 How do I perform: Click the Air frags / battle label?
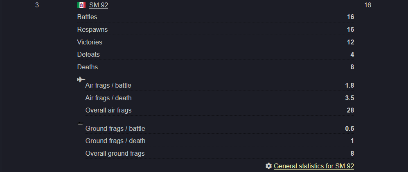(108, 85)
